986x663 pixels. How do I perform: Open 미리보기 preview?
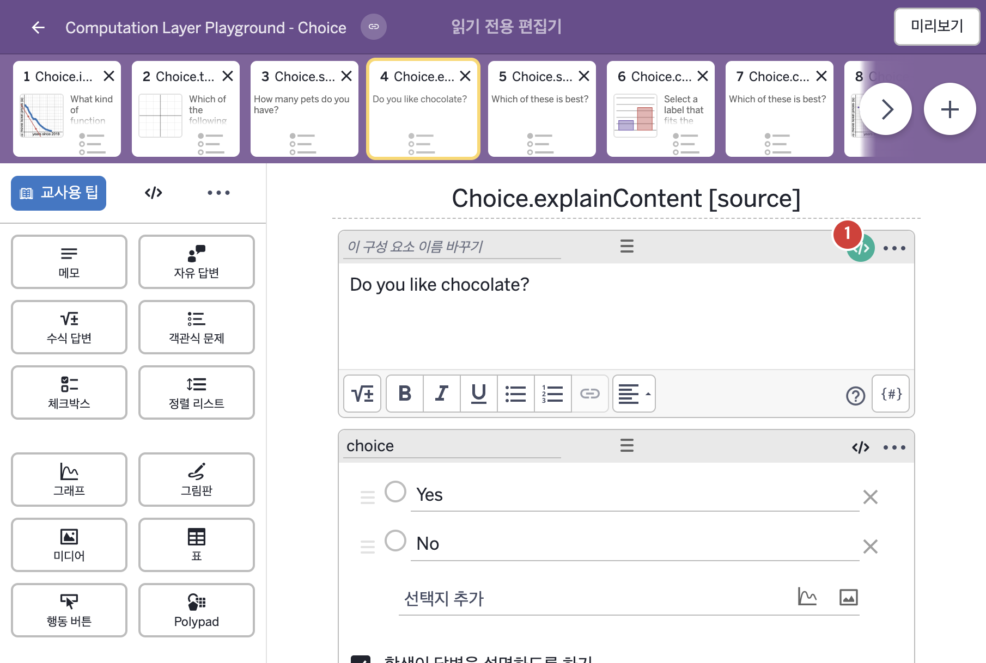(x=937, y=26)
